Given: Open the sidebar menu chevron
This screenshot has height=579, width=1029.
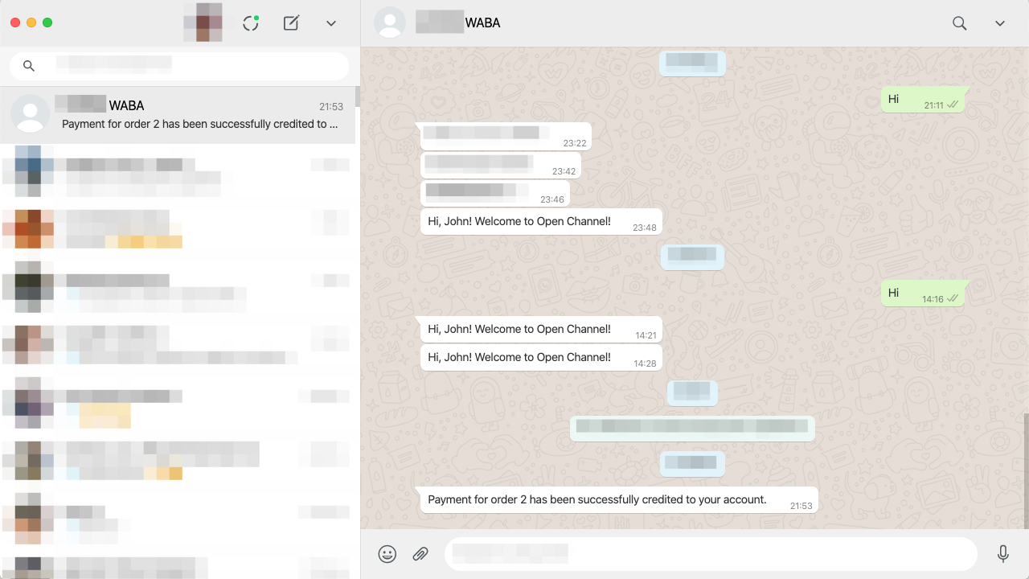Looking at the screenshot, I should click(331, 23).
